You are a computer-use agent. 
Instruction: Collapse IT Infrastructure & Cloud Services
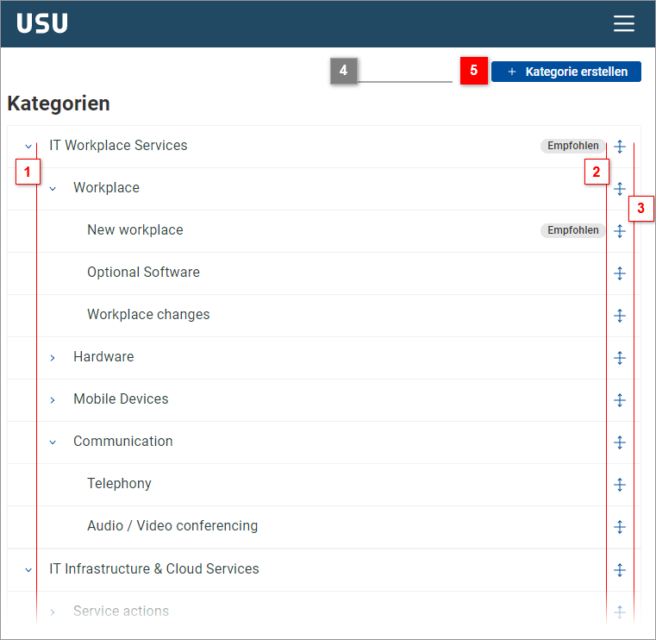point(28,570)
